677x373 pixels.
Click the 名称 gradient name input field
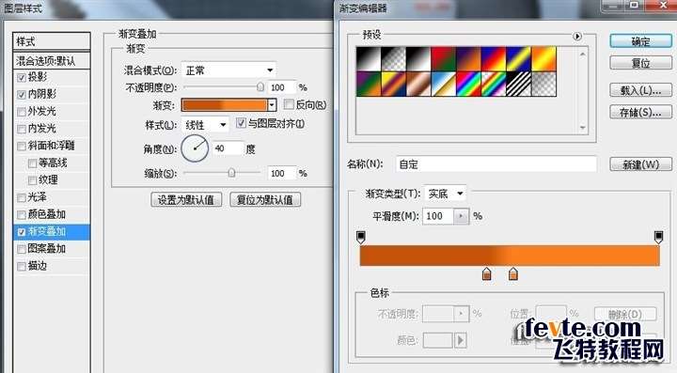[x=496, y=164]
